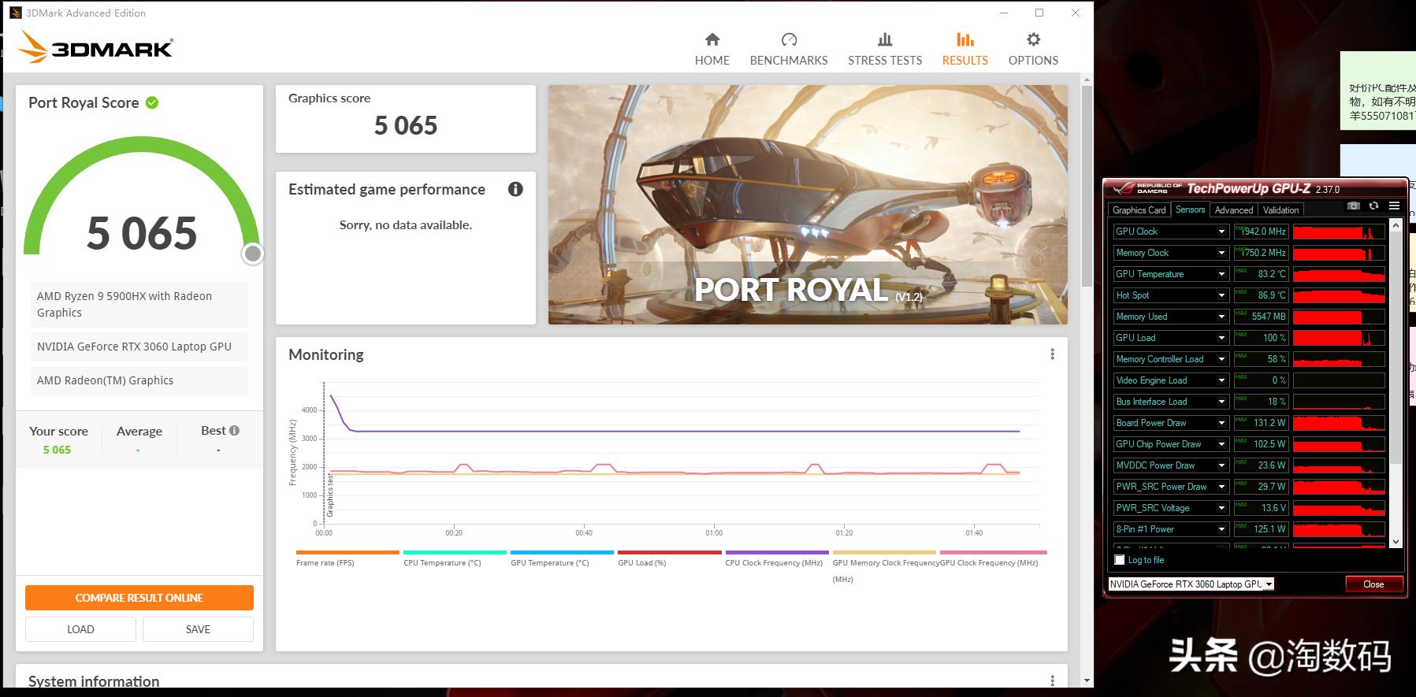Go to Benchmarks via gauge icon
1416x697 pixels.
[x=788, y=40]
